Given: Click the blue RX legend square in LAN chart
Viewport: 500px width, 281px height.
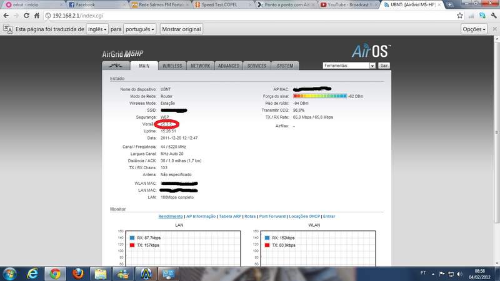Looking at the screenshot, I should click(132, 238).
